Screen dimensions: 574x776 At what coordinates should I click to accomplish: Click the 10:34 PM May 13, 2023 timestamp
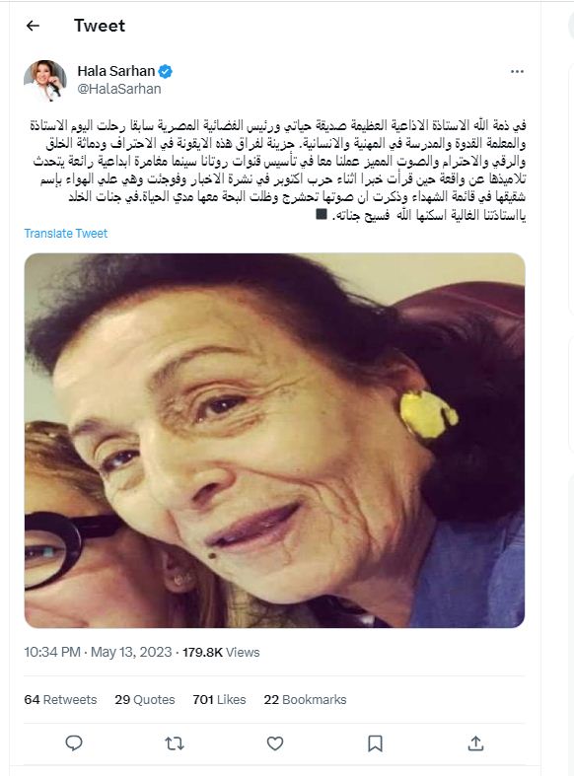(98, 653)
